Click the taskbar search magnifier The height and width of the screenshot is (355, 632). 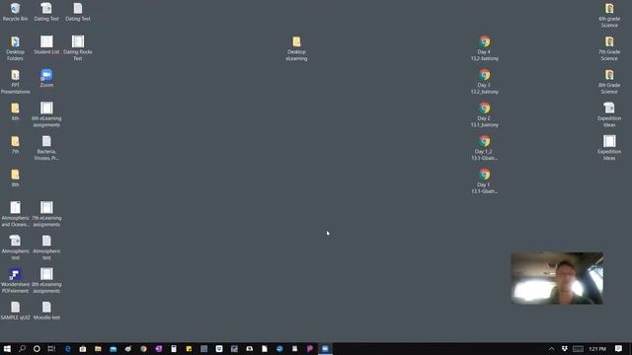click(x=22, y=348)
